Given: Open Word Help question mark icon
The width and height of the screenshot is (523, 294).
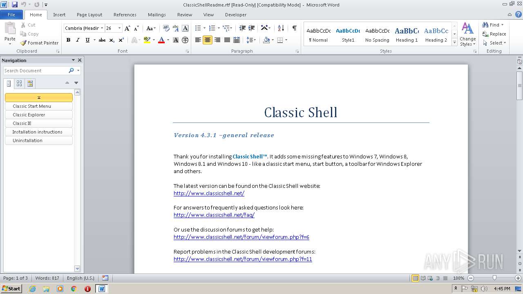Looking at the screenshot, I should click(x=518, y=14).
